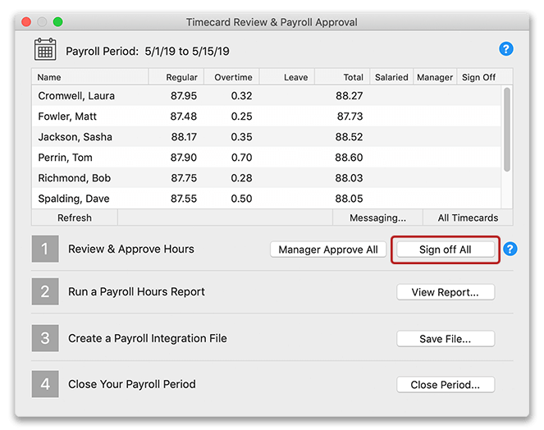Open the View Report dialog

446,292
